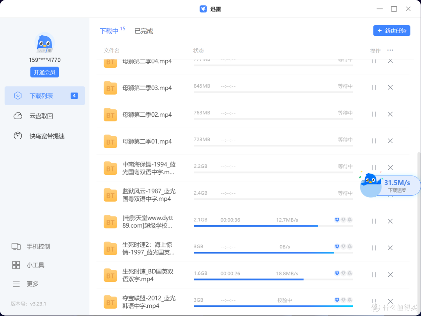Pause the 超级学校 download task

(374, 221)
